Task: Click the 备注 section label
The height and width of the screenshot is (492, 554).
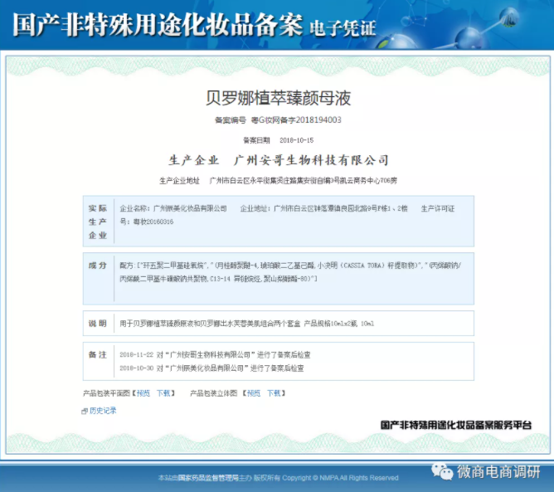Action: pos(98,355)
